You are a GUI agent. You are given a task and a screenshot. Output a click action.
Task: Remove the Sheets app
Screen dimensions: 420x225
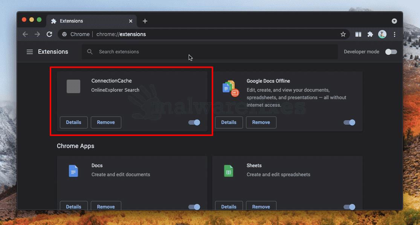(x=261, y=206)
